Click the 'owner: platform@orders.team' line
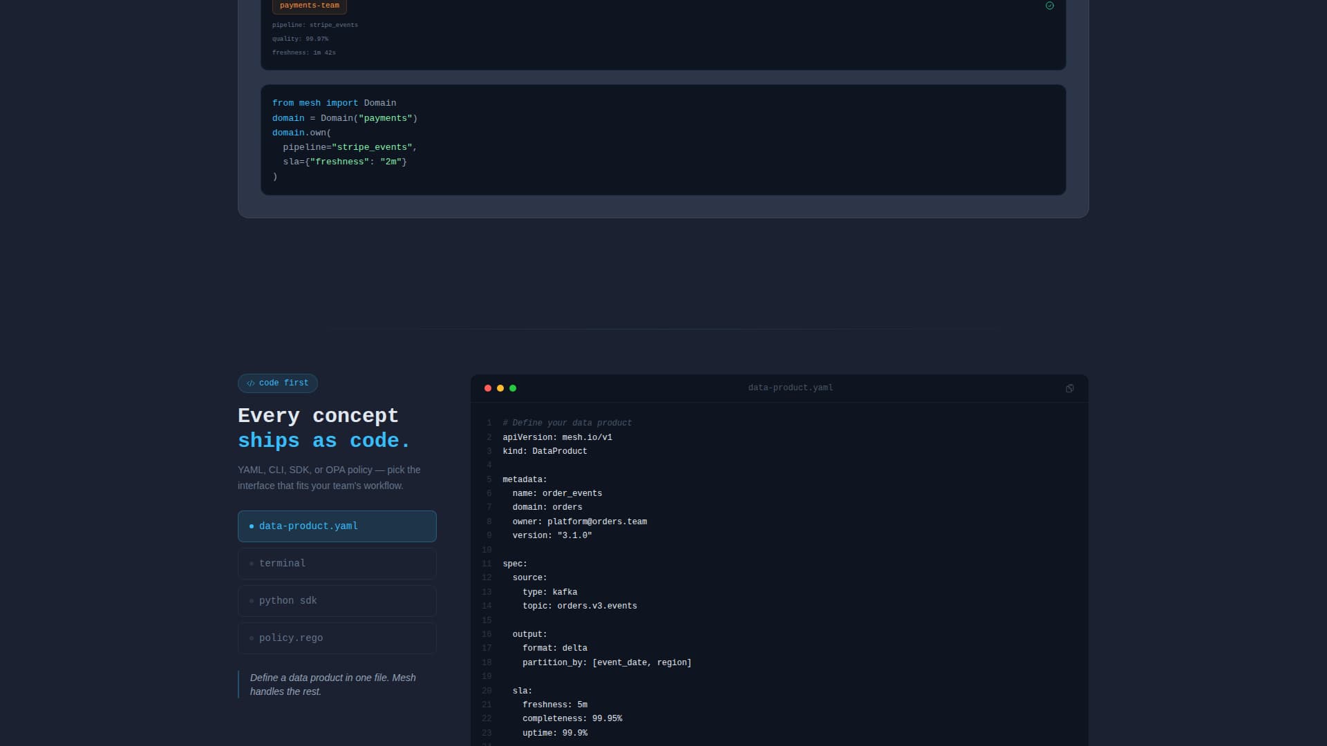Viewport: 1327px width, 746px height. click(x=580, y=522)
